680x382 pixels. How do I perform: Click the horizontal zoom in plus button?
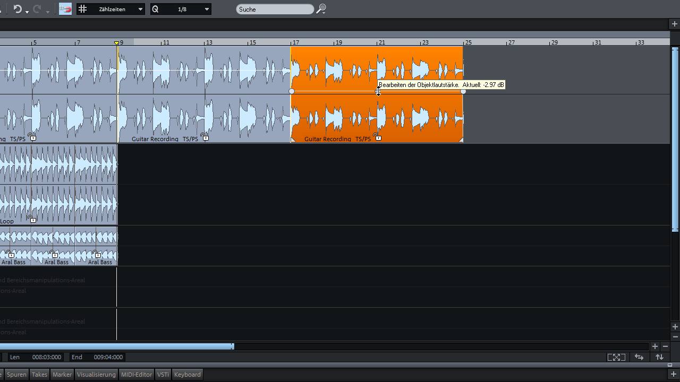click(654, 346)
